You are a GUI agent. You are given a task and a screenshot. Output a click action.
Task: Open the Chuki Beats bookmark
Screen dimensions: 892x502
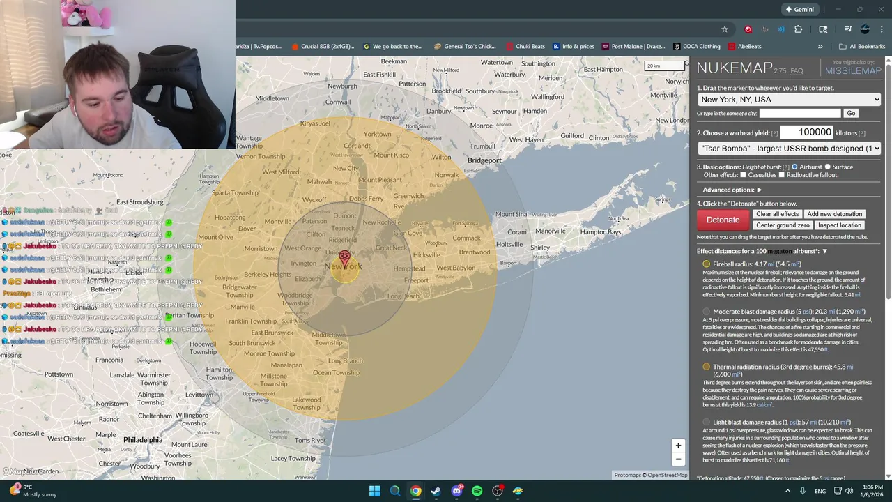pos(525,47)
